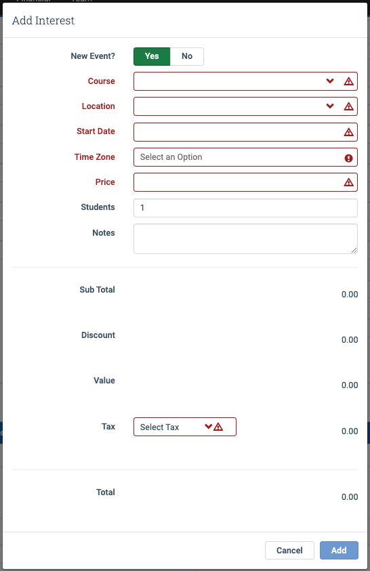This screenshot has width=370, height=571.
Task: Click the warning triangle in Price field
Action: pos(348,182)
